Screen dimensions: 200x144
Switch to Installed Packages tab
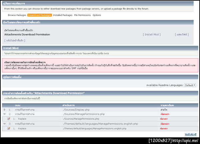click(63, 15)
